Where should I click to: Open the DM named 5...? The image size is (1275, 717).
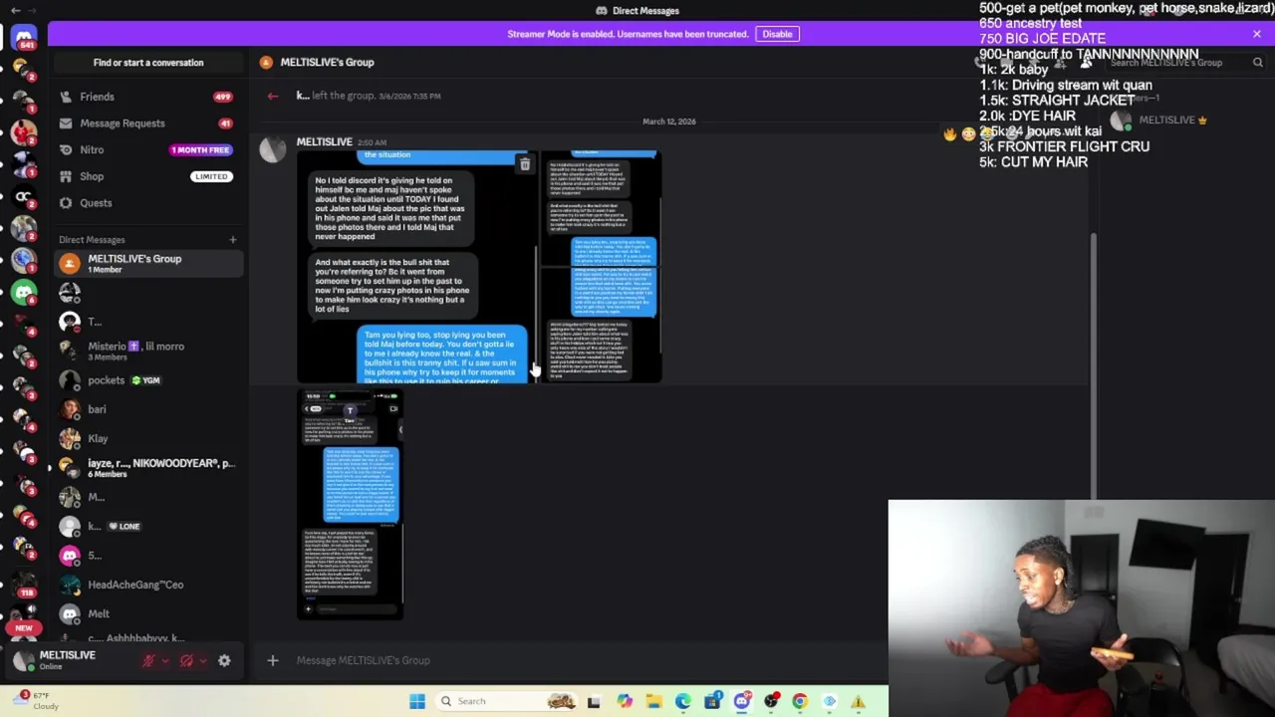pyautogui.click(x=148, y=556)
